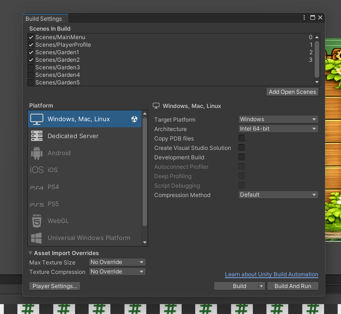The image size is (341, 314).
Task: Click the PS4 platform logo
Action: [36, 187]
